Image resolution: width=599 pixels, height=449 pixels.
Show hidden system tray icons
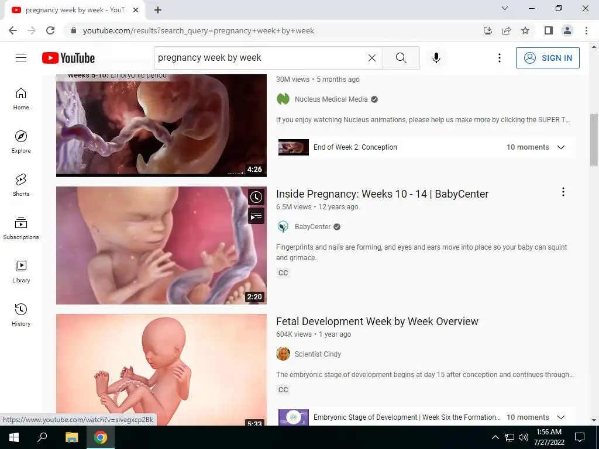tap(495, 437)
